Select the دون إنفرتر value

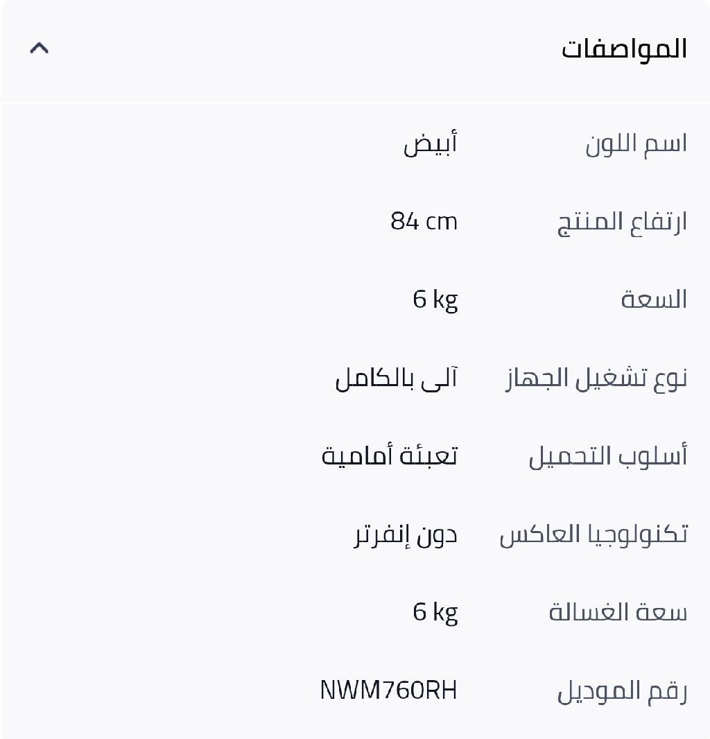pos(406,535)
